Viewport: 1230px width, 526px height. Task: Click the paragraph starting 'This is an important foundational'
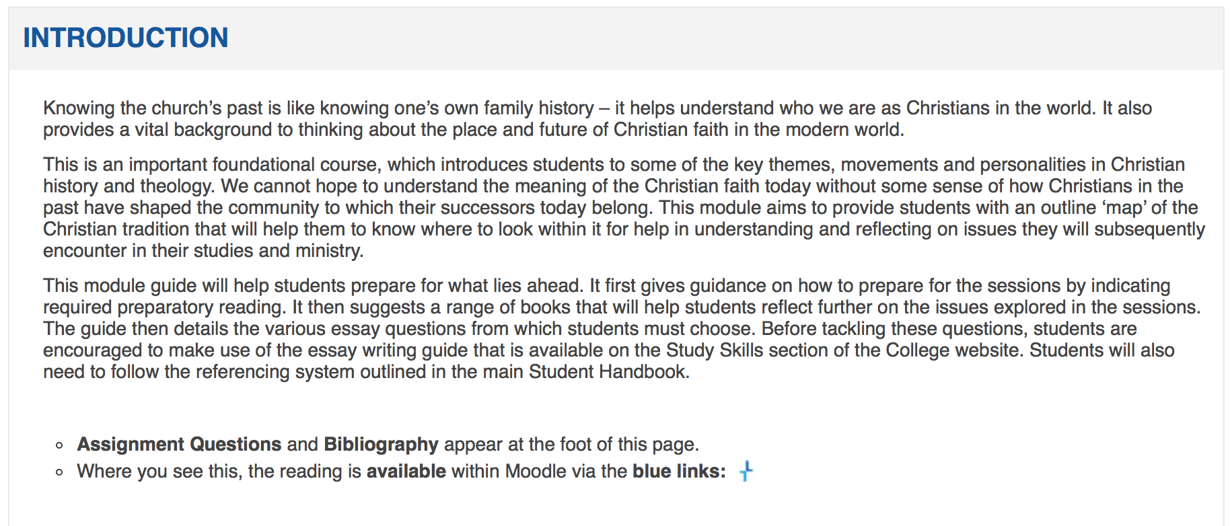(624, 207)
